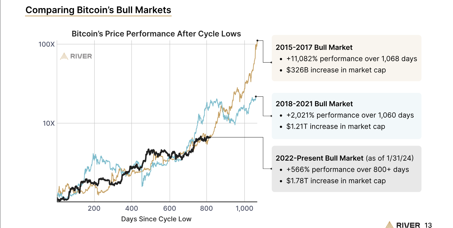
Task: Click the gold line's endpoint dot near 100X
Action: 257,40
